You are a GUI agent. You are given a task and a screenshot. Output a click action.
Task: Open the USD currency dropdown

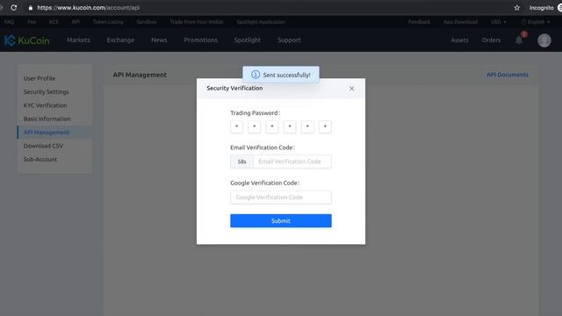pos(499,22)
